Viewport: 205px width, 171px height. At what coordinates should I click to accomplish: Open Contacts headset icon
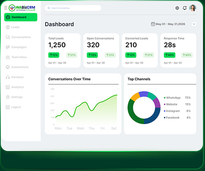(8, 77)
